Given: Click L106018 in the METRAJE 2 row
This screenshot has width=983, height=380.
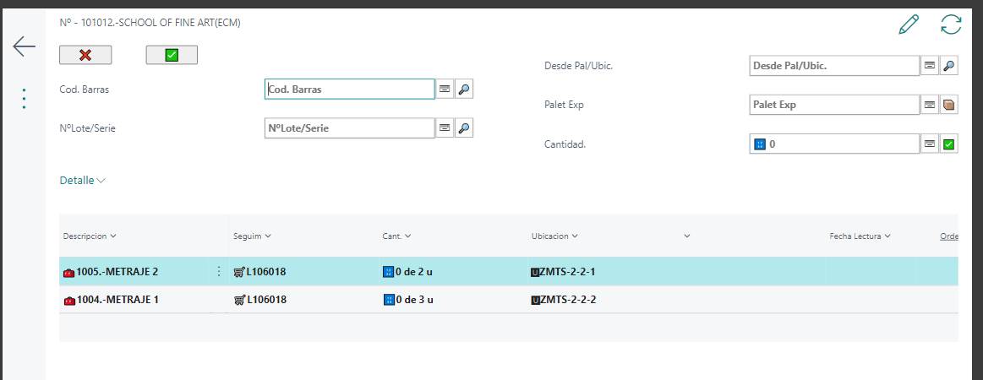Looking at the screenshot, I should pyautogui.click(x=265, y=272).
